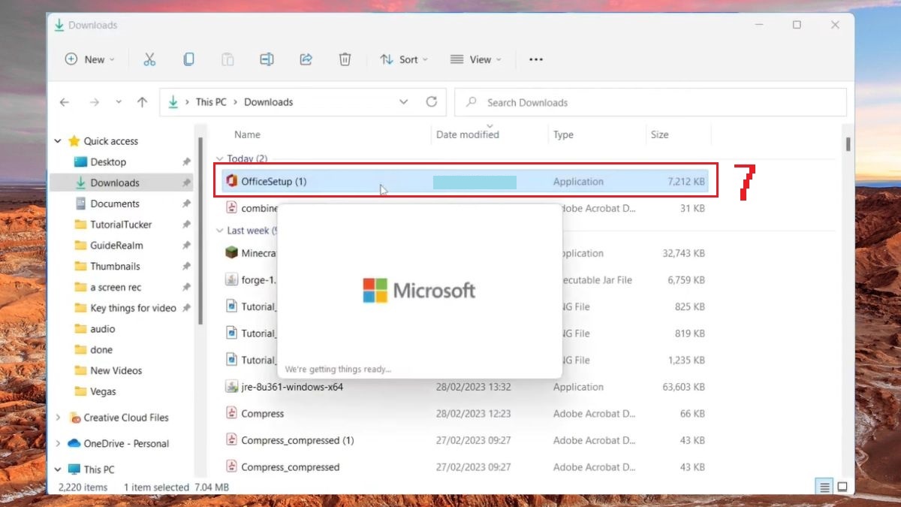
Task: Click the Paste clipboard icon
Action: 228,59
